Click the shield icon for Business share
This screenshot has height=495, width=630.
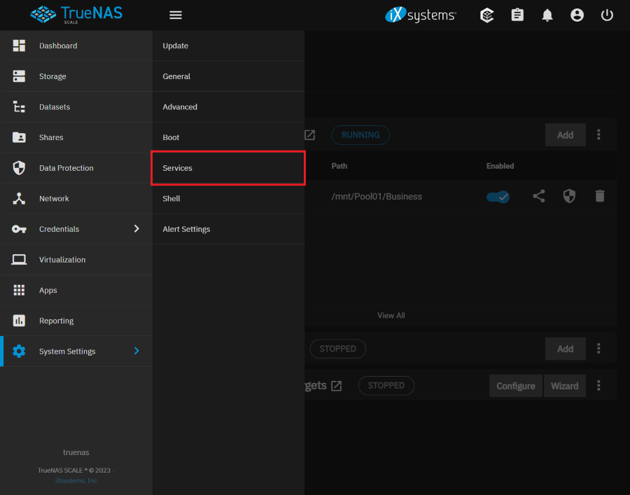(569, 197)
